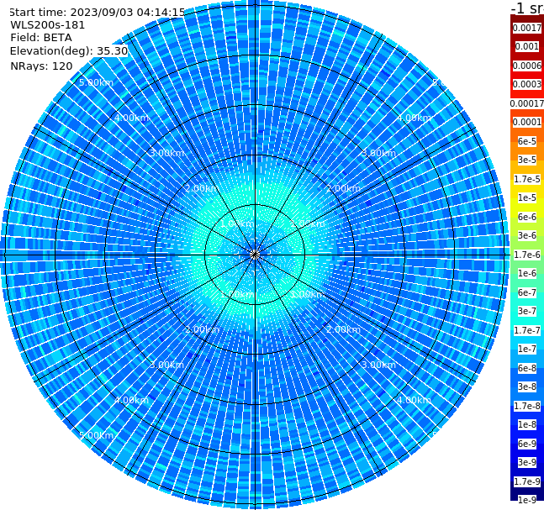Click the 0.0006 color bar value
The width and height of the screenshot is (544, 510).
(527, 66)
